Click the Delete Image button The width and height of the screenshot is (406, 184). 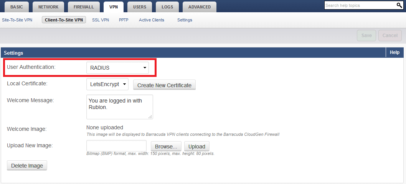(x=27, y=166)
